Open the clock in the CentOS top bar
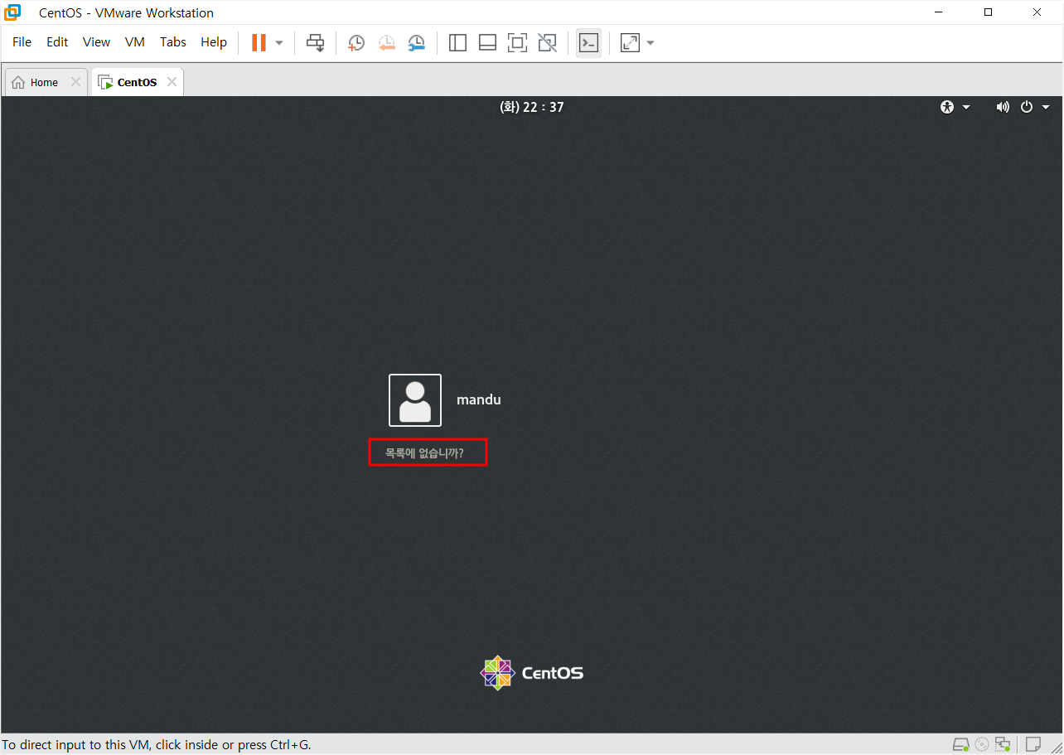Image resolution: width=1064 pixels, height=755 pixels. 532,107
